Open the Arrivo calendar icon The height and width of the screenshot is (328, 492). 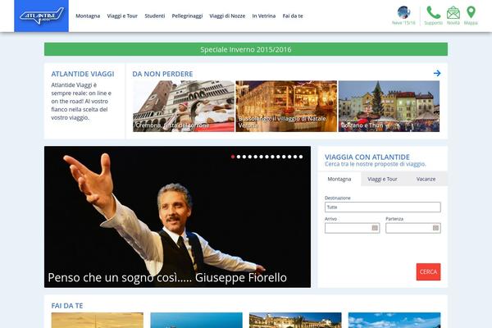[x=375, y=228]
